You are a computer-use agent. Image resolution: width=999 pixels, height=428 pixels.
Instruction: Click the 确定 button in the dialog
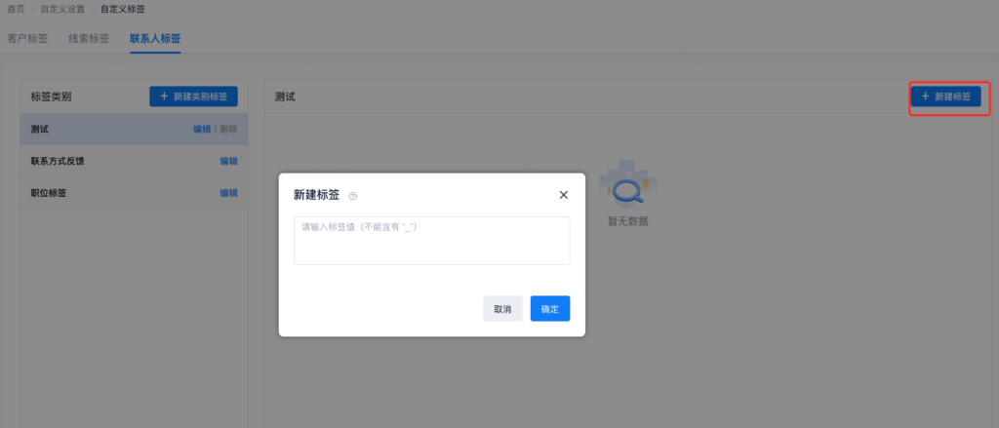[549, 309]
